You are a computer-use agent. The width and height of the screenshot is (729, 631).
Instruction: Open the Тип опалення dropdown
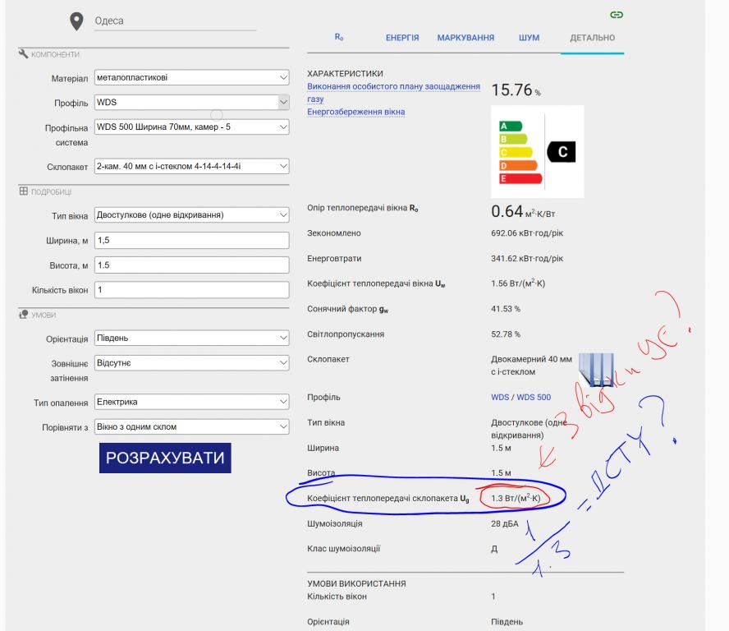point(192,402)
